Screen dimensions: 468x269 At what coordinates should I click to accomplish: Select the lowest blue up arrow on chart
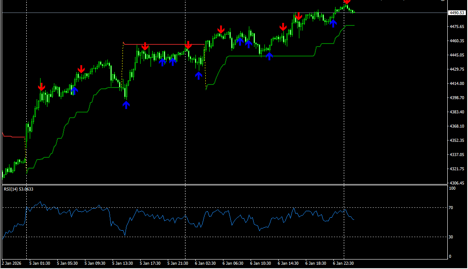coord(126,105)
